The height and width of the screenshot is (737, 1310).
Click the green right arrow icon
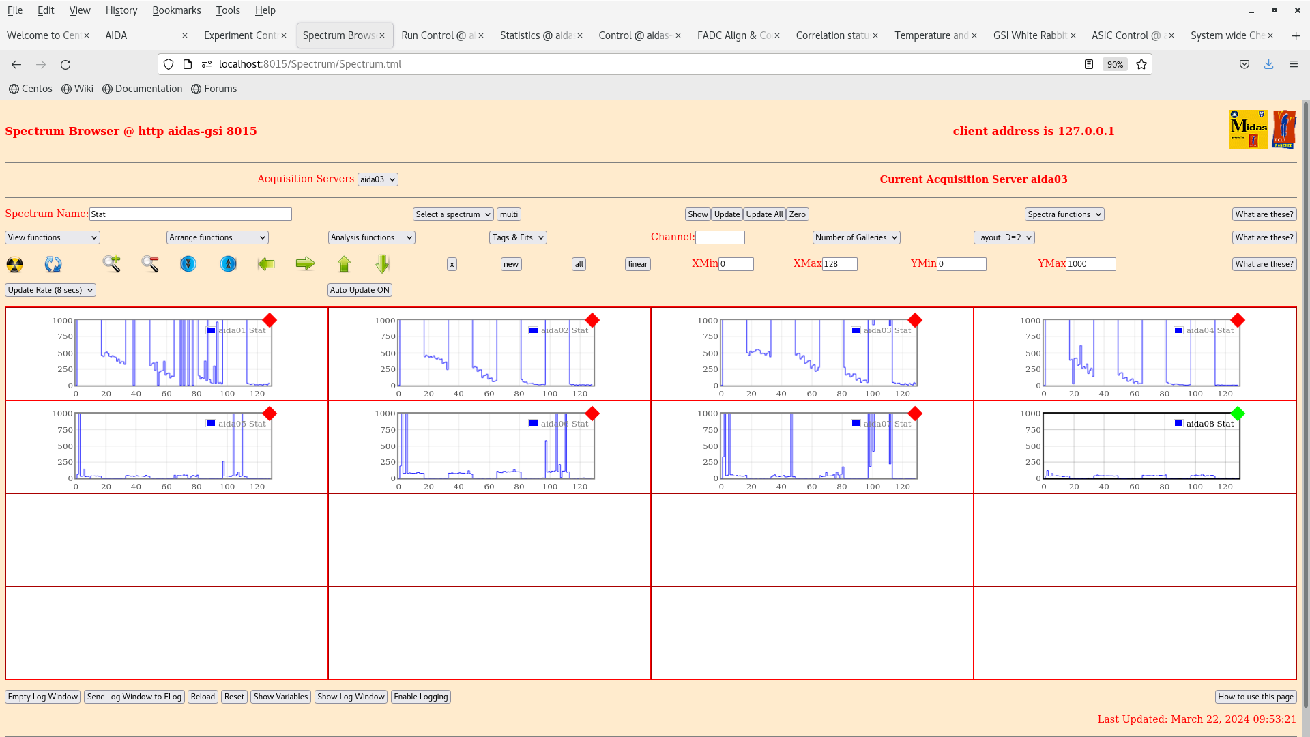coord(305,263)
